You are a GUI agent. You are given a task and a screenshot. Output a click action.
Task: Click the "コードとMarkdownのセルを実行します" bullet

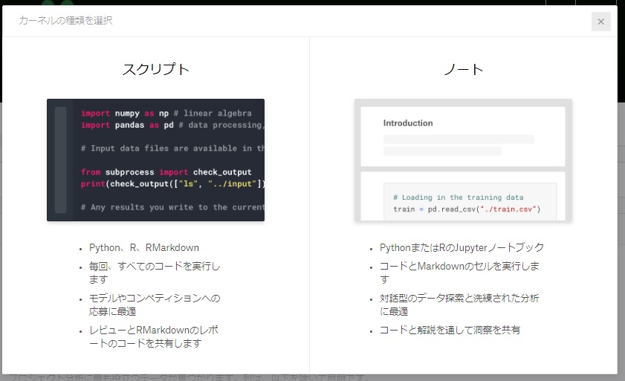[x=459, y=273]
